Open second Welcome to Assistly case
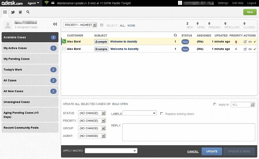The width and height of the screenshot is (259, 159). (x=124, y=49)
